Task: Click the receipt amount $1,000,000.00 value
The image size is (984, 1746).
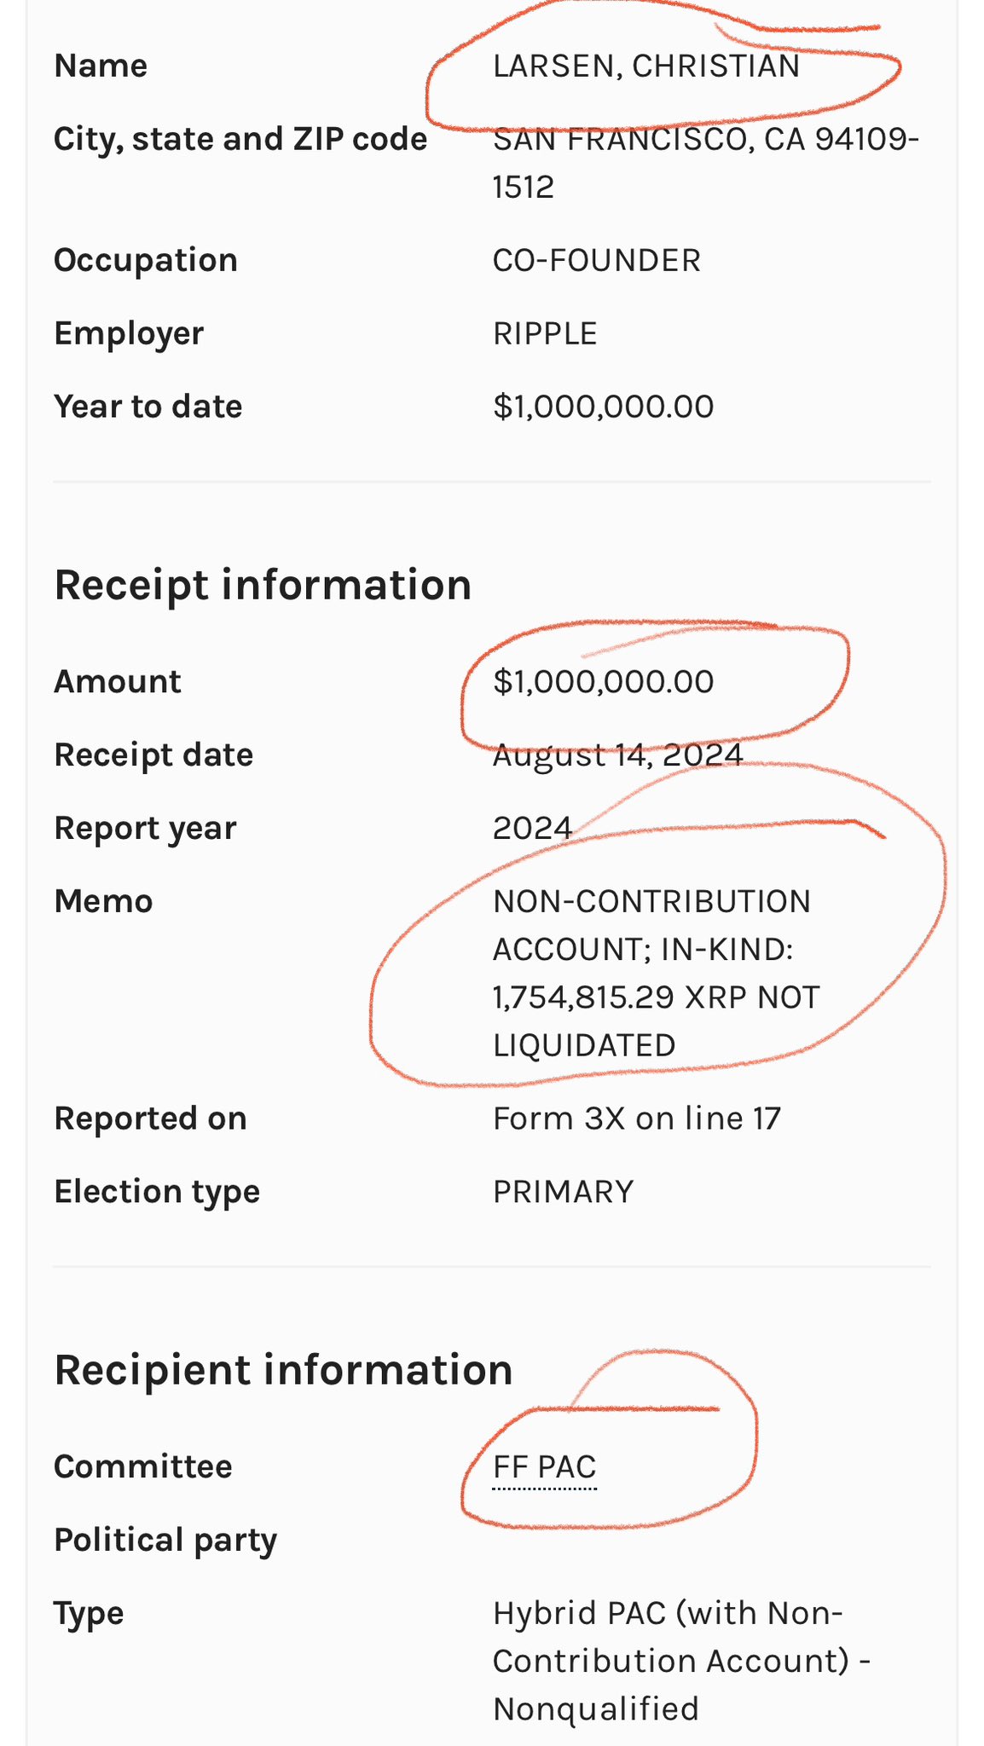Action: click(x=603, y=681)
